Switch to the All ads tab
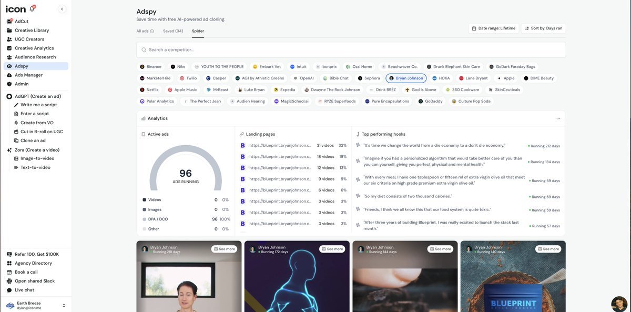 click(145, 31)
